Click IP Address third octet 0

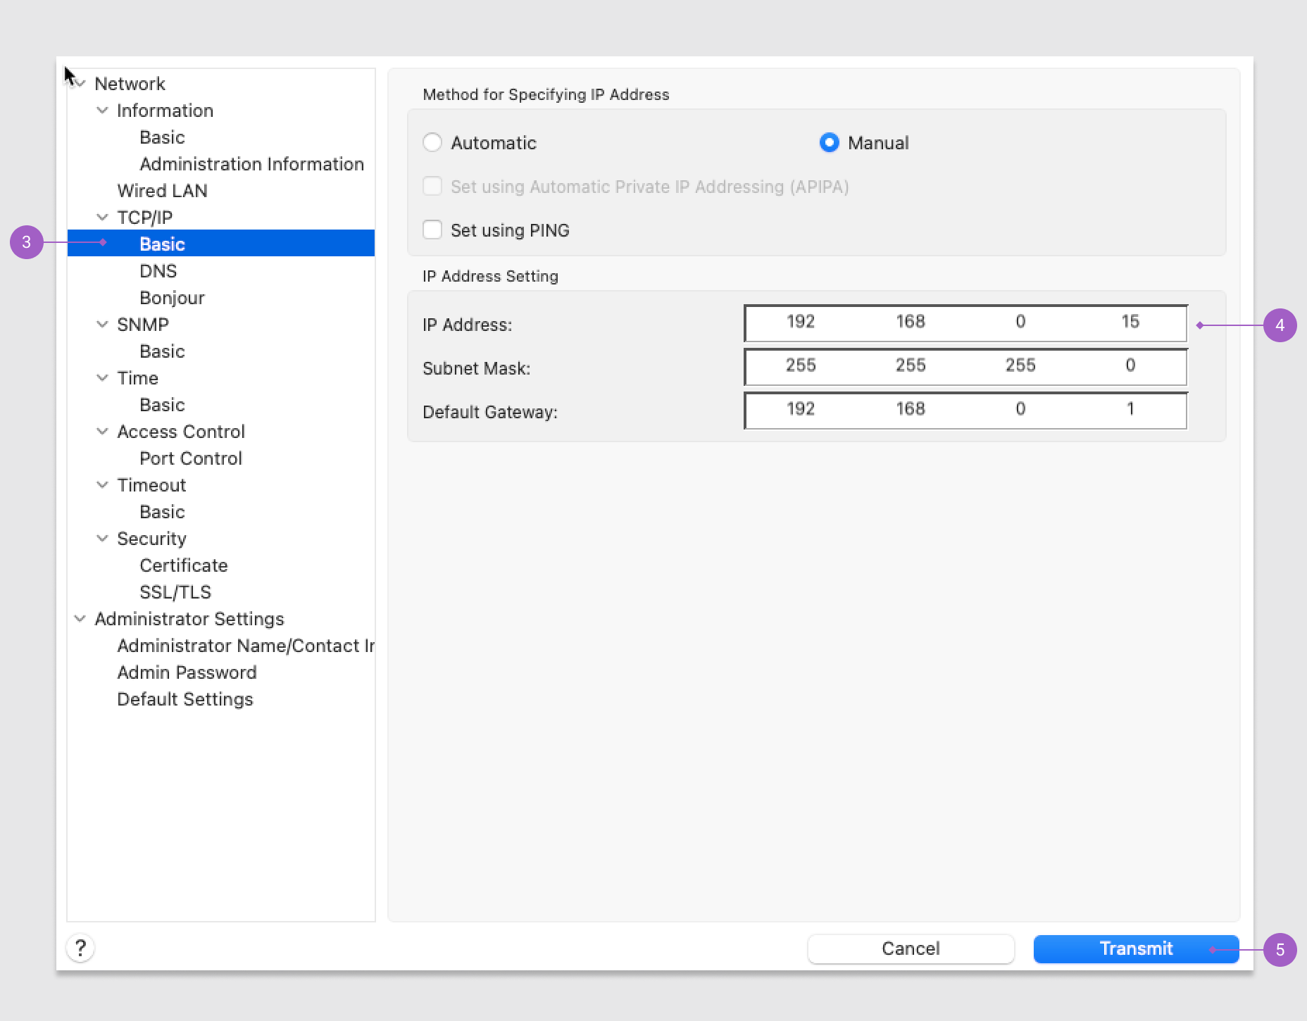1020,322
